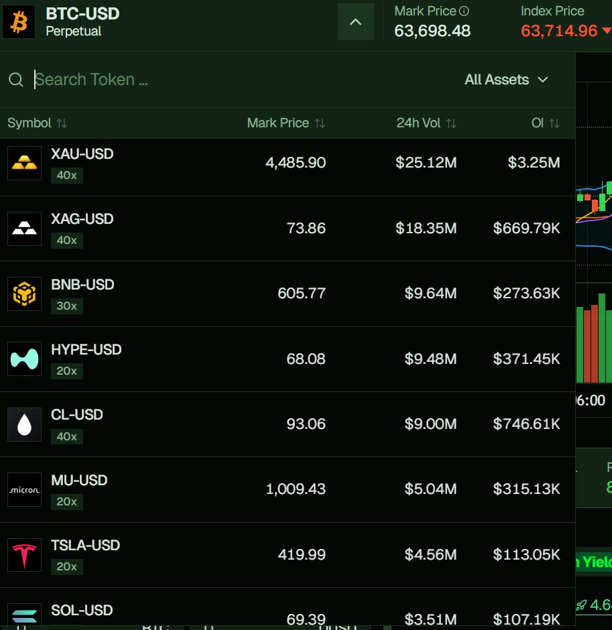Image resolution: width=612 pixels, height=630 pixels.
Task: Click the XAG-USD mark price 73.86
Action: coord(306,229)
